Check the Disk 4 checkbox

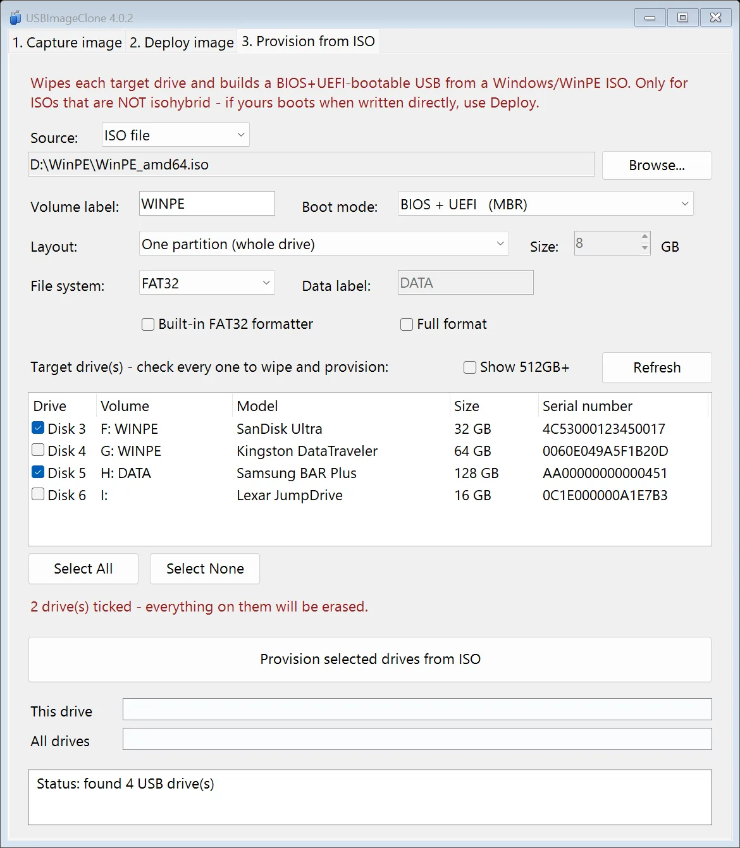[x=38, y=450]
